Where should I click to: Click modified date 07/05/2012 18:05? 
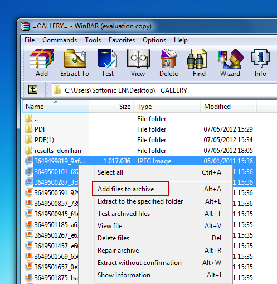tap(228, 151)
